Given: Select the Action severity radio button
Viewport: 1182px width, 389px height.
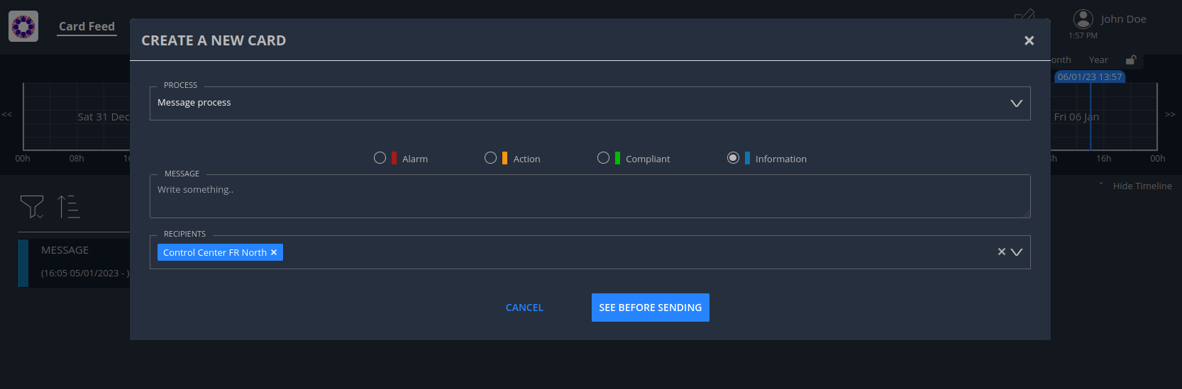Looking at the screenshot, I should (x=490, y=158).
